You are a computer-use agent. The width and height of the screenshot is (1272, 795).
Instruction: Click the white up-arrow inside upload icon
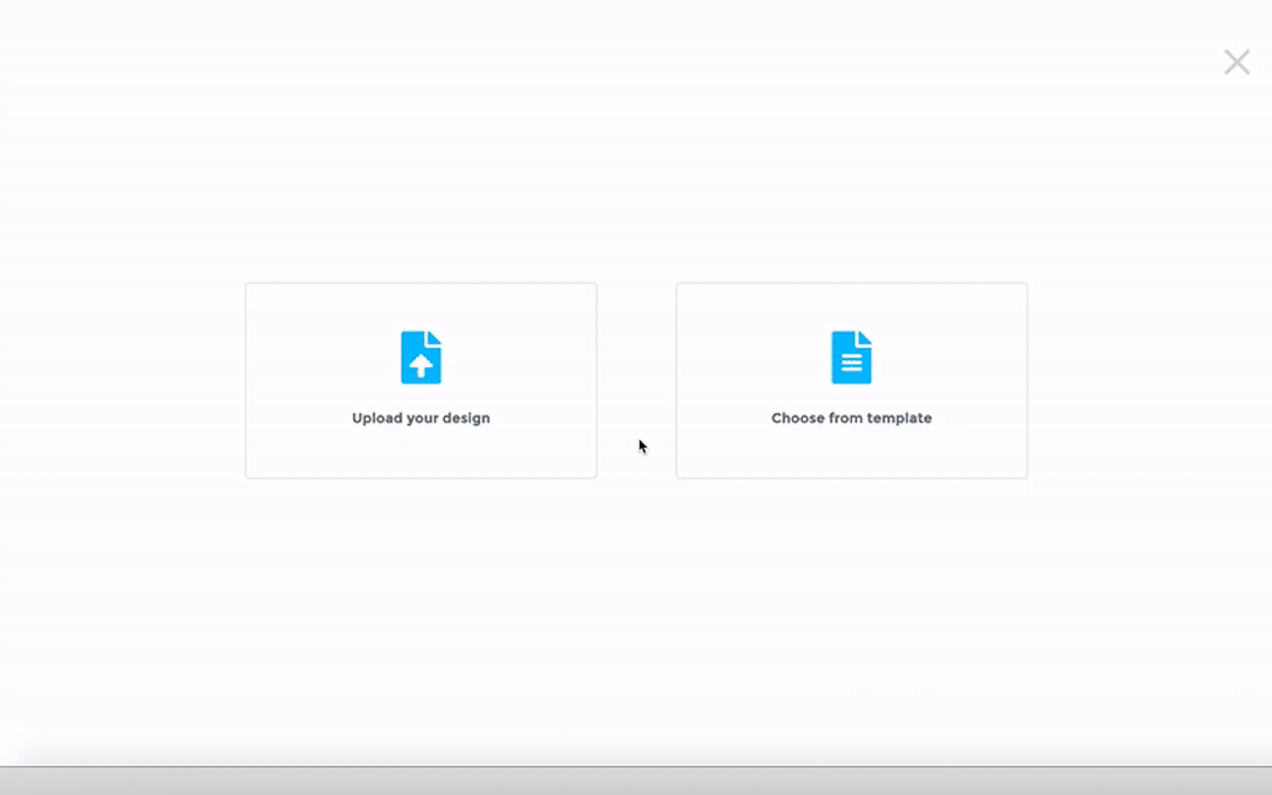[421, 365]
